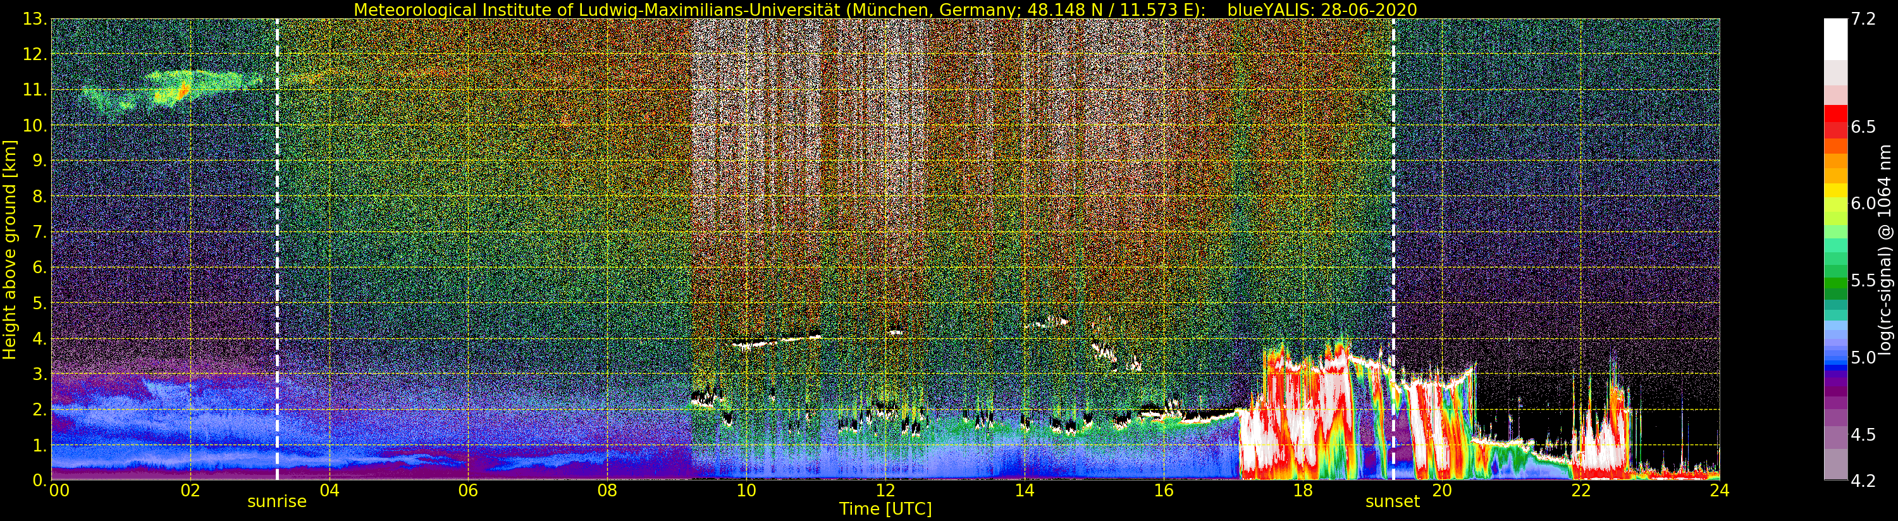This screenshot has height=521, width=1898.
Task: Click the '06' time axis tick label
Action: click(x=468, y=490)
